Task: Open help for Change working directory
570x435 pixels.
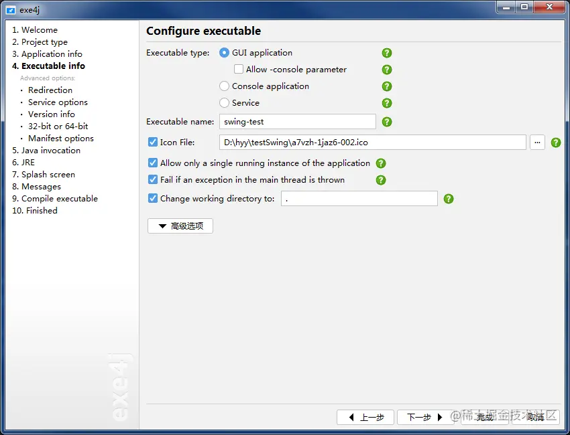Action: 449,199
